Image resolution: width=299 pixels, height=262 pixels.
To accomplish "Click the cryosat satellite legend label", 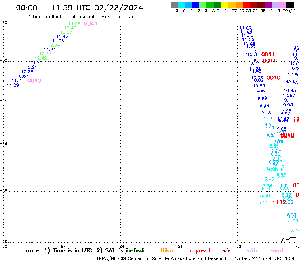I will point(200,251).
